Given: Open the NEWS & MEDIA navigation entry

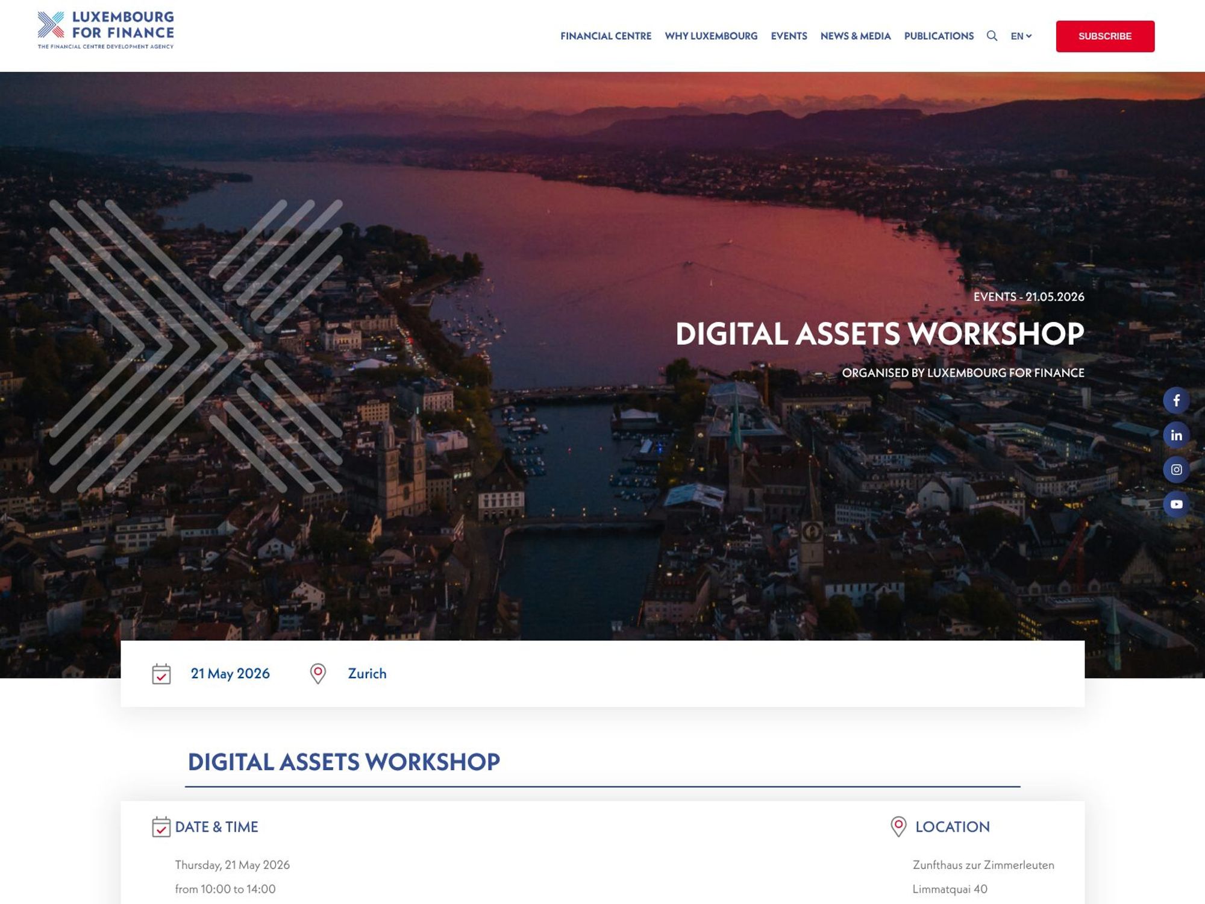Looking at the screenshot, I should click(x=856, y=36).
